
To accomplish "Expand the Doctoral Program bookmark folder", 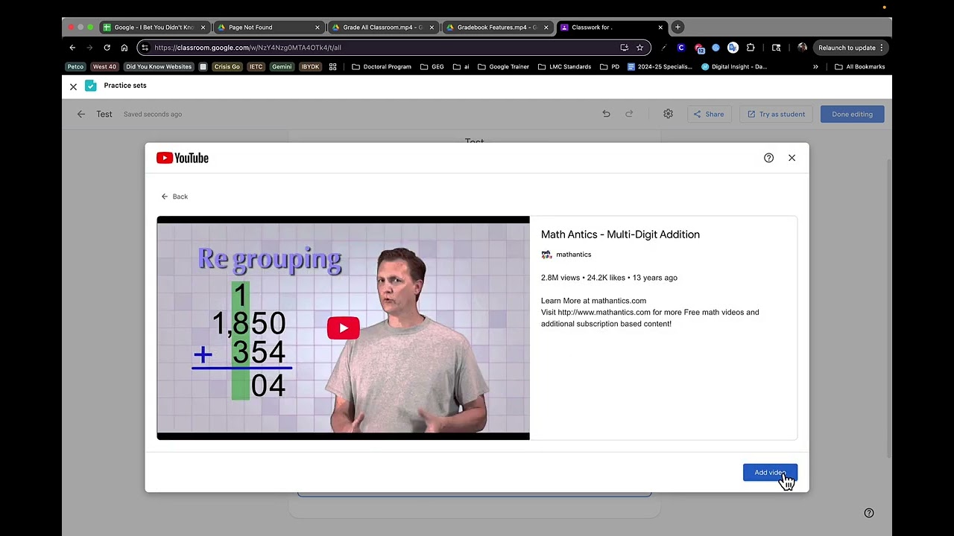I will (382, 67).
